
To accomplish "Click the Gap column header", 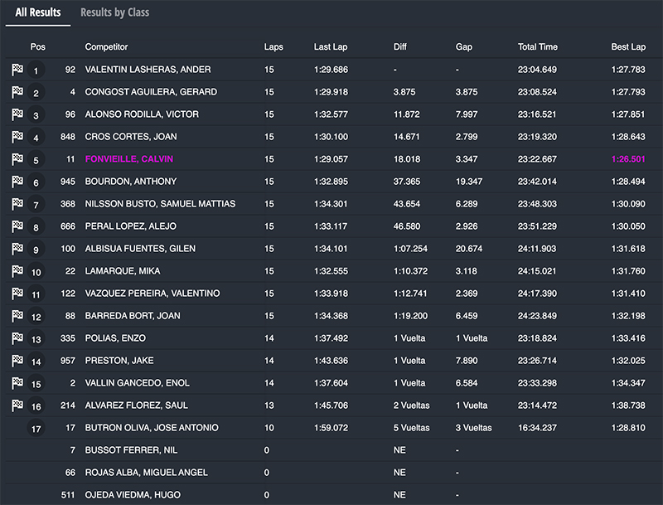I will click(464, 47).
